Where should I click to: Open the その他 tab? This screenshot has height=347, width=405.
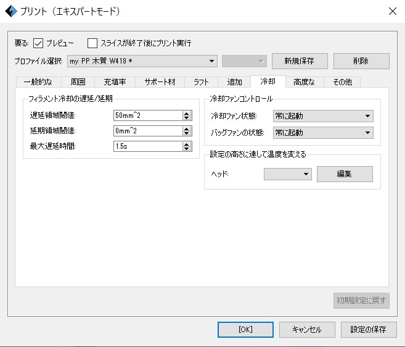click(x=342, y=82)
